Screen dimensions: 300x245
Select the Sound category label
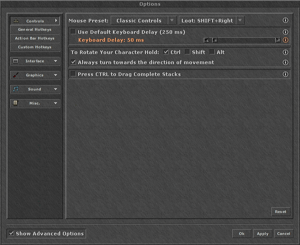pos(35,89)
